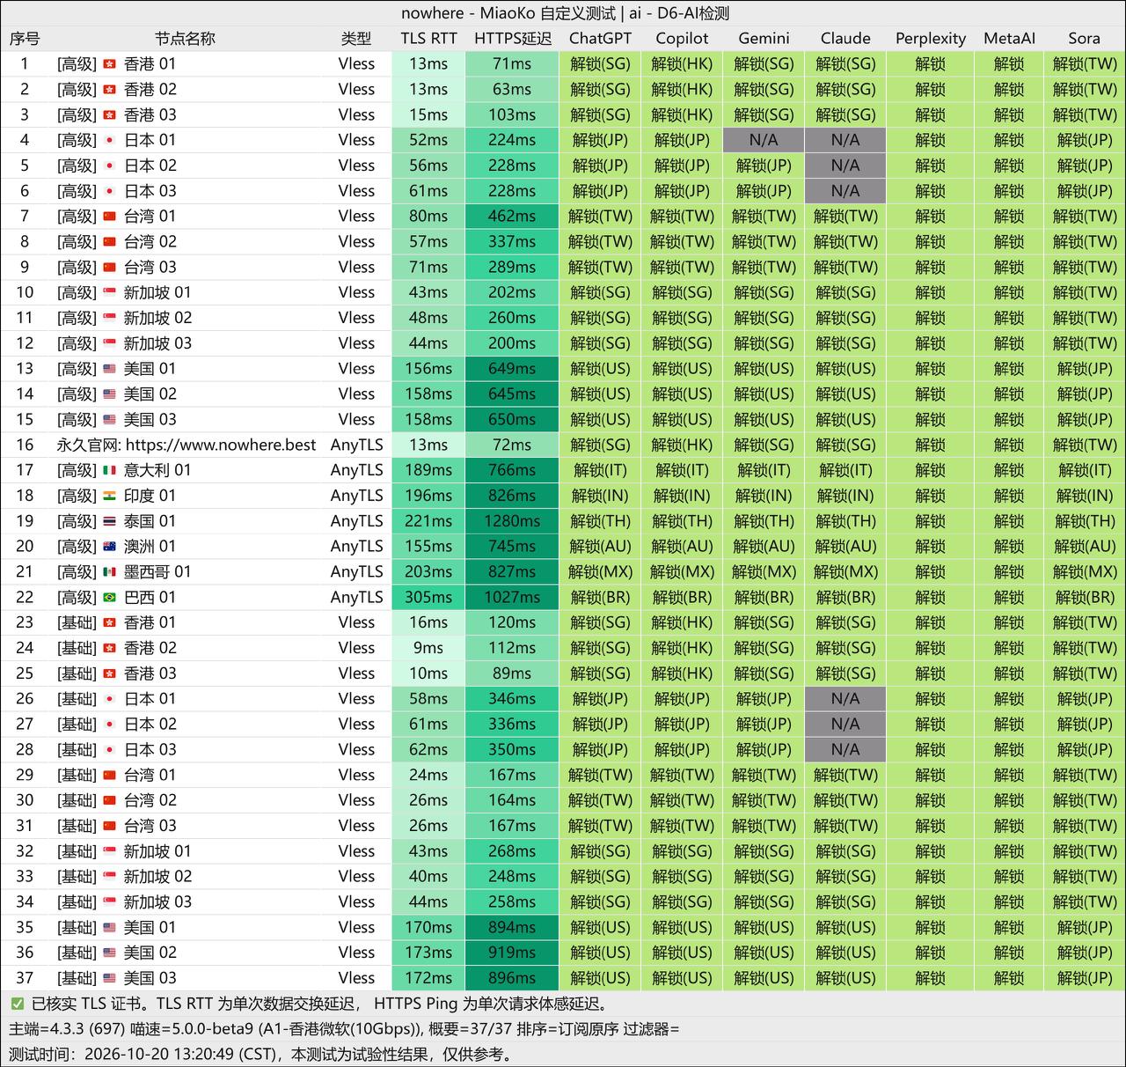The width and height of the screenshot is (1126, 1067).
Task: Click the Copilot column header
Action: pyautogui.click(x=682, y=39)
